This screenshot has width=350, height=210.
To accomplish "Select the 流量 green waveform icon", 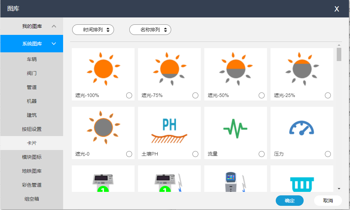I will (235, 127).
